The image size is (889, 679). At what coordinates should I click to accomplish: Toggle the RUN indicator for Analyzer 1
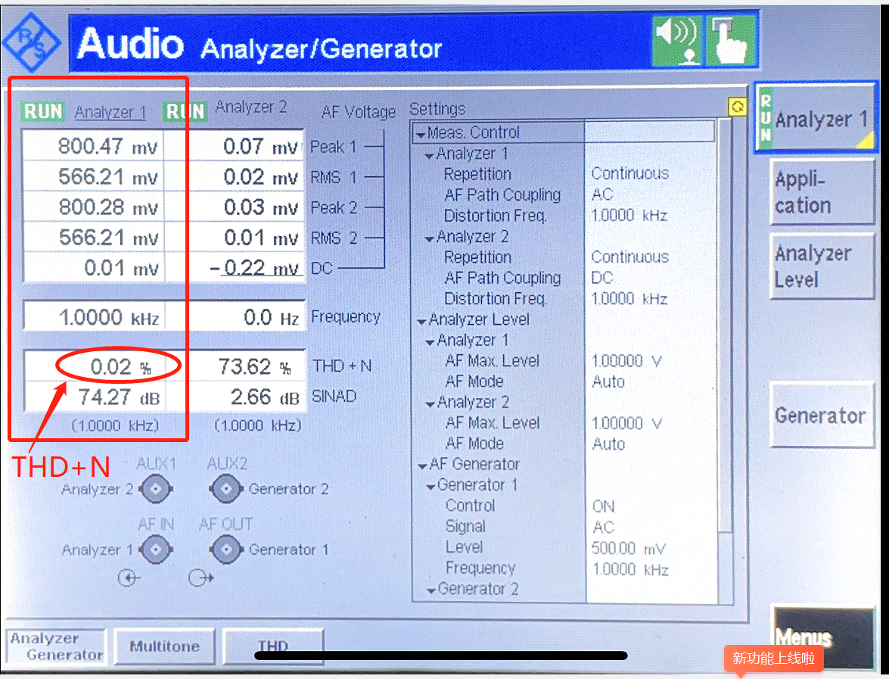tap(43, 111)
